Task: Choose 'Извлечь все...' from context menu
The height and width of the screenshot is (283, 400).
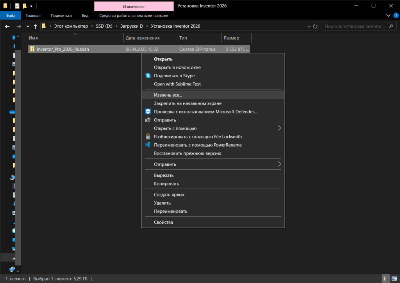Action: (x=168, y=95)
